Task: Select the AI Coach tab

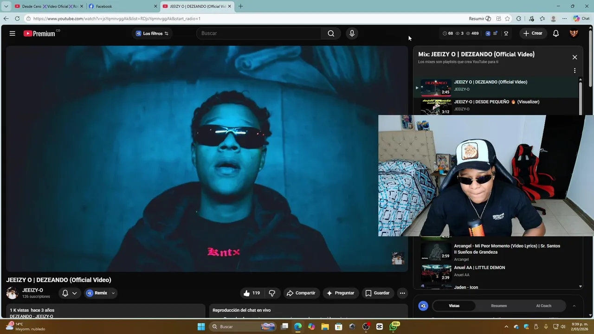Action: pos(543,306)
